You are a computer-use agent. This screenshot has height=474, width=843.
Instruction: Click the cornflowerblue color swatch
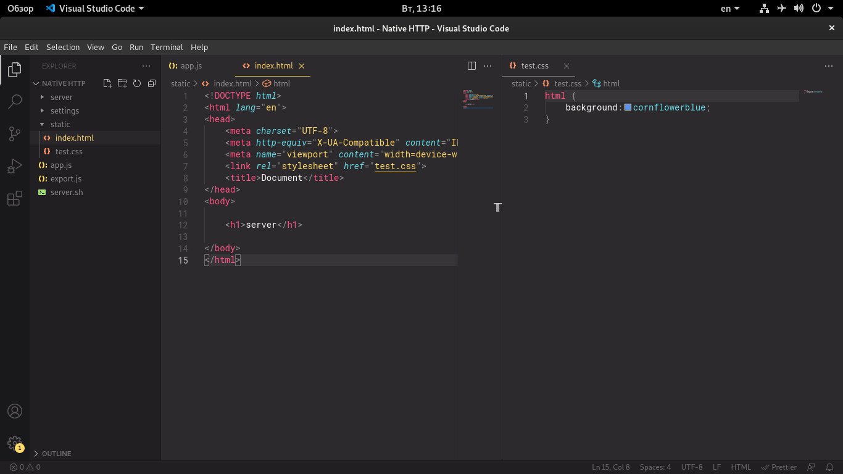click(x=628, y=107)
